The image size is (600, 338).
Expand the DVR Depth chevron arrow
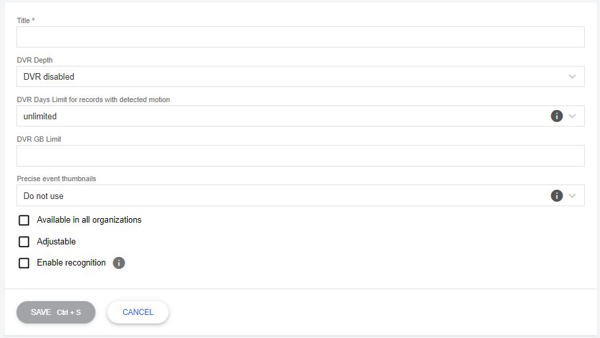coord(572,76)
